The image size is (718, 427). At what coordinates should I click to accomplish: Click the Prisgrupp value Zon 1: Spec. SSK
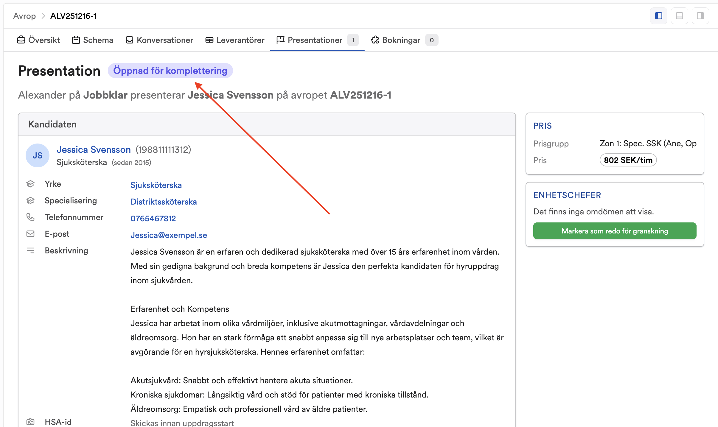[648, 143]
